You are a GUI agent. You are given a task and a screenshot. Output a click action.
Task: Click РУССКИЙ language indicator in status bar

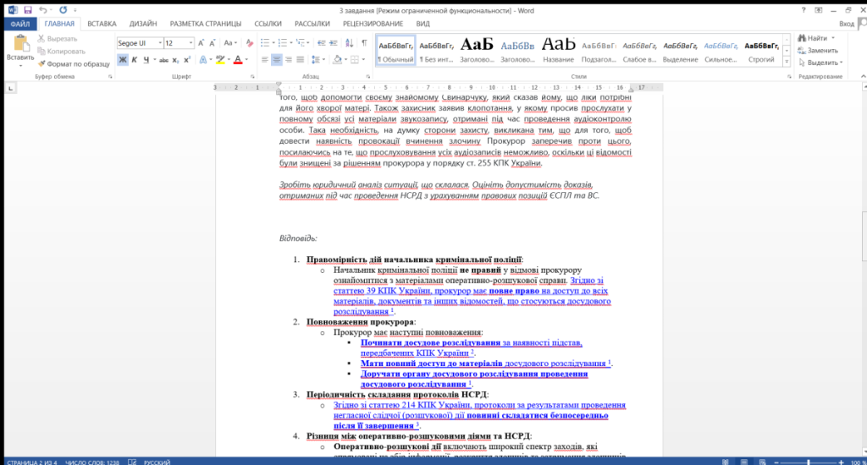157,462
